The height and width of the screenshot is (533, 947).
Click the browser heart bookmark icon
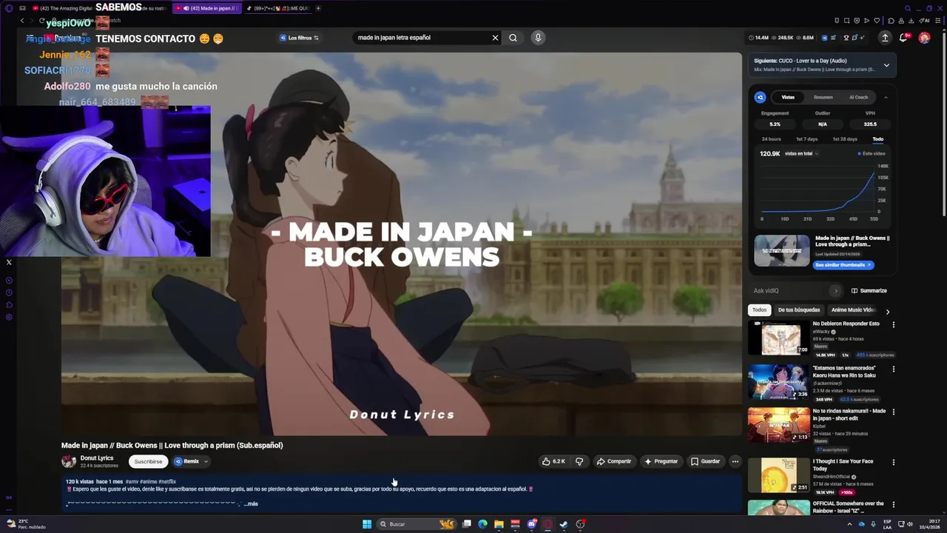(x=877, y=21)
